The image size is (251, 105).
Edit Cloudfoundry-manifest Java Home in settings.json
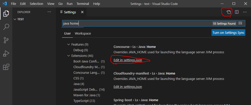click(x=128, y=87)
